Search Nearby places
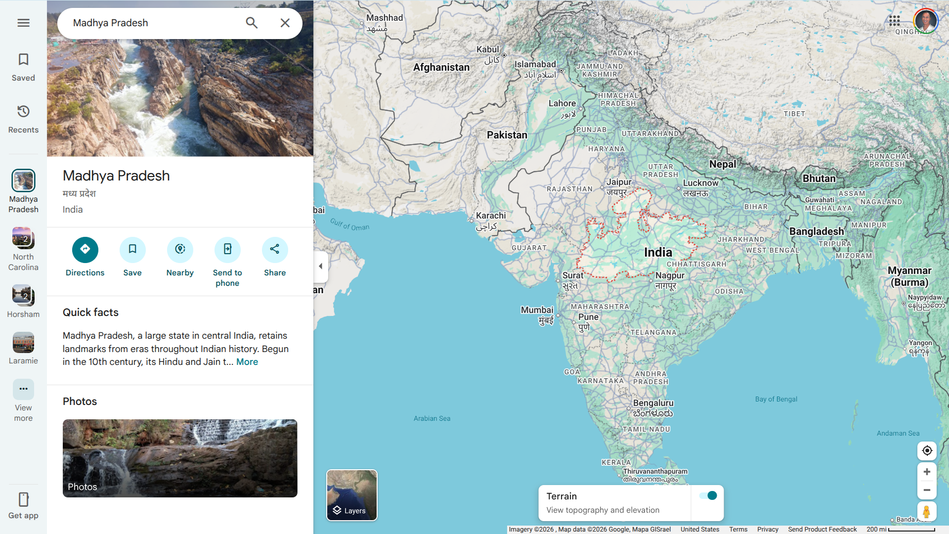 tap(180, 250)
